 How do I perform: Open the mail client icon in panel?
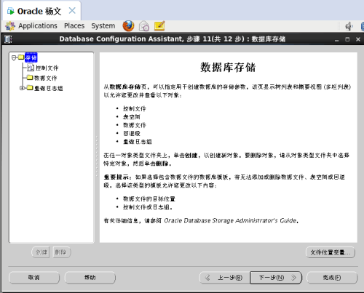click(x=144, y=26)
